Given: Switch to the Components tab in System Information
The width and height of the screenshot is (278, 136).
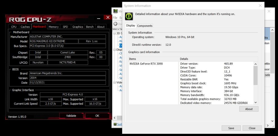Looking at the screenshot, I should tap(145, 26).
